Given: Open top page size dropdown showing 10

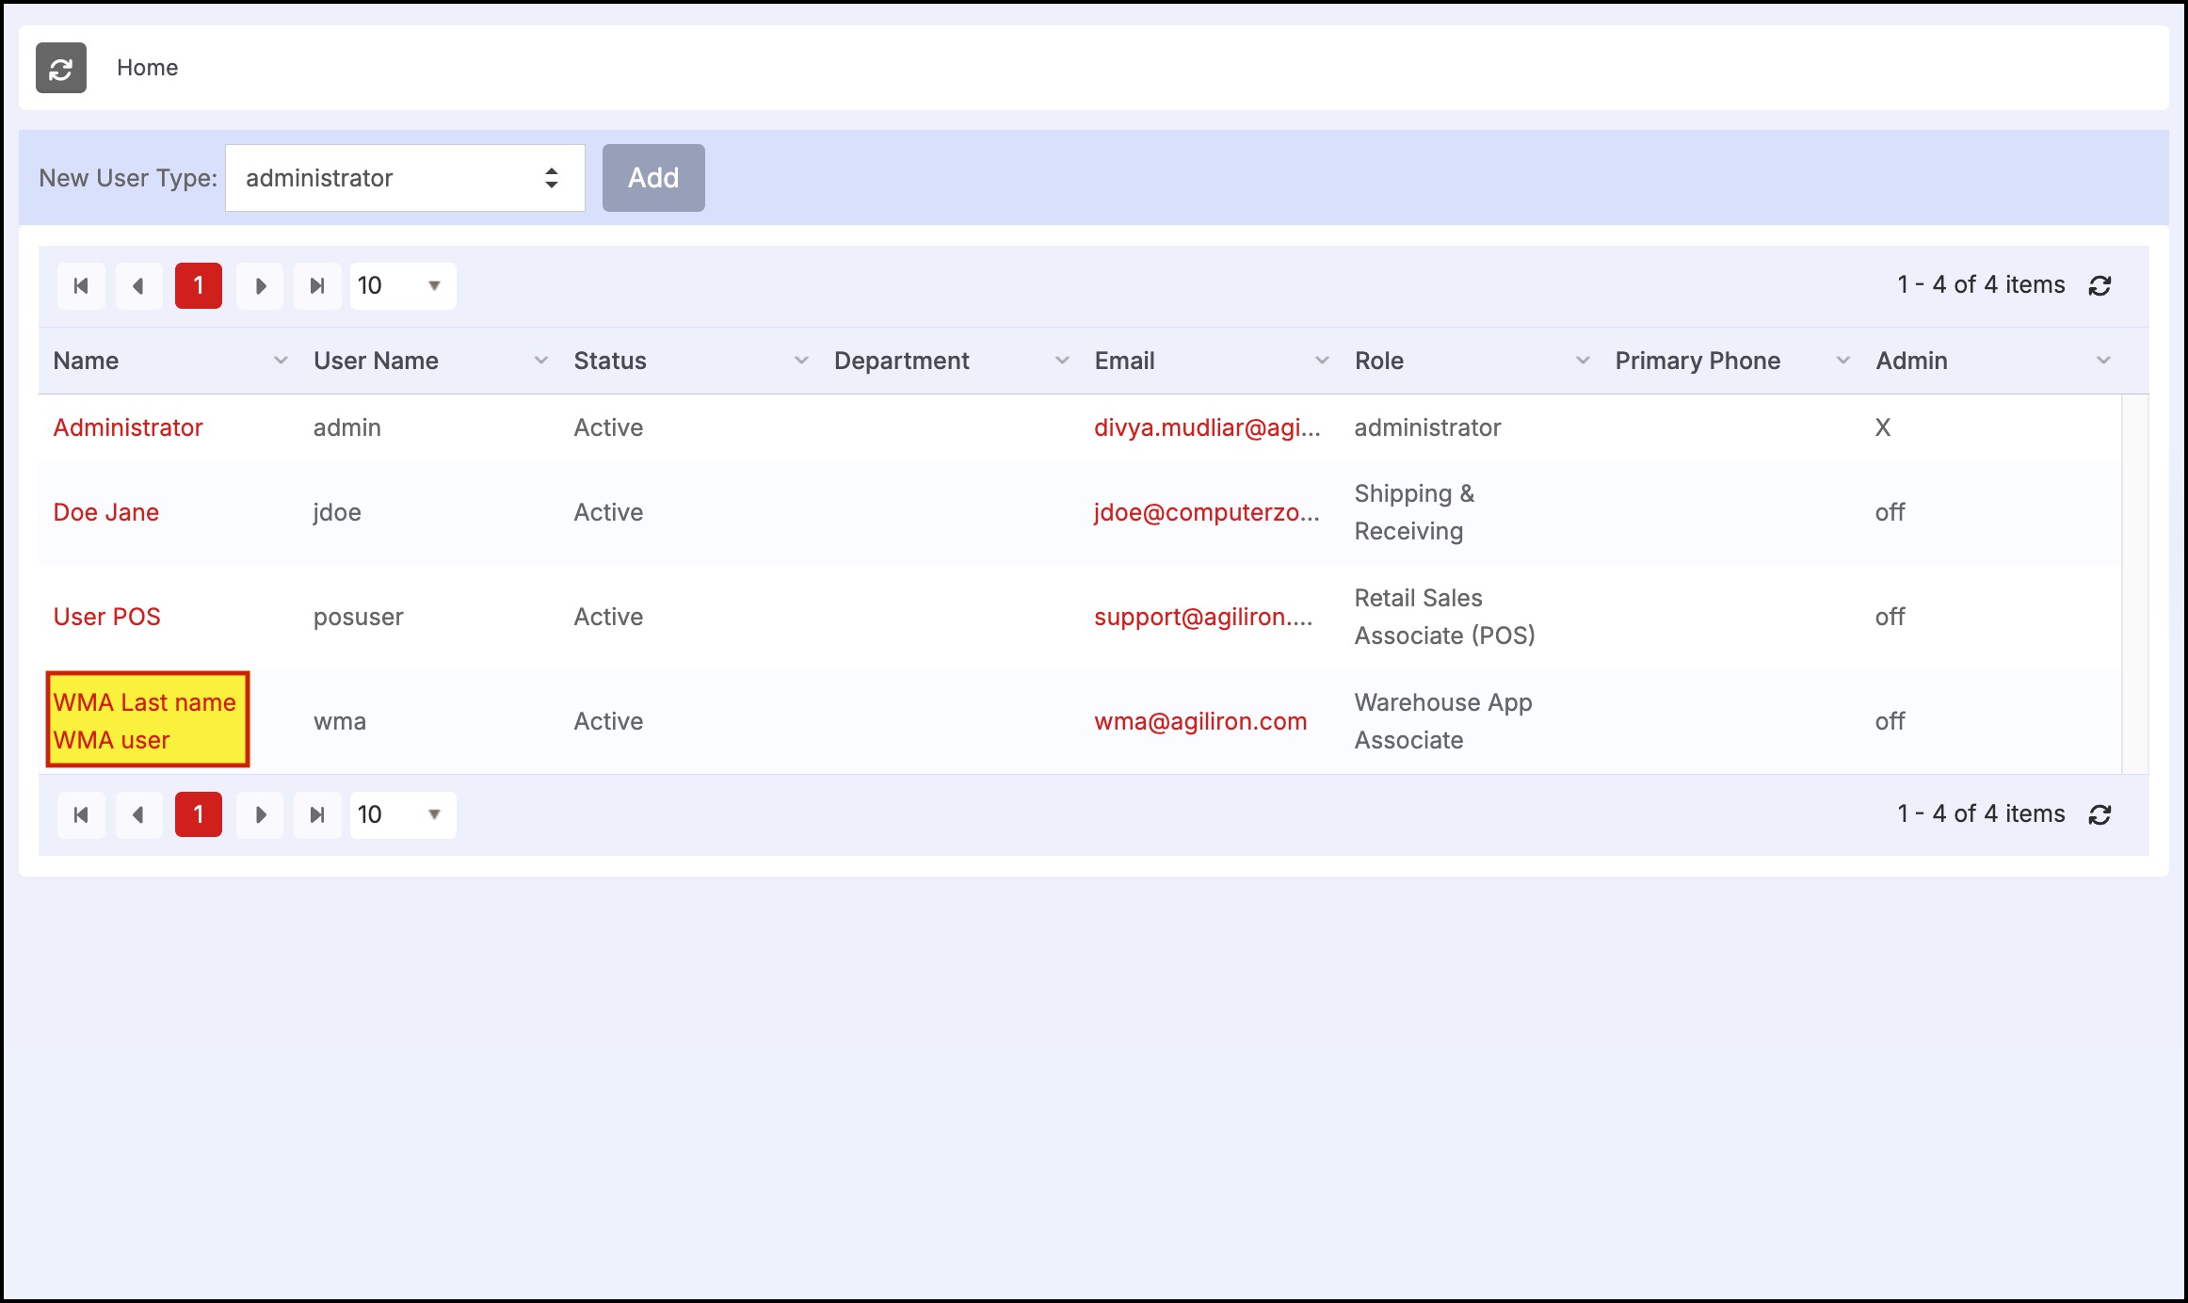Looking at the screenshot, I should tap(403, 286).
